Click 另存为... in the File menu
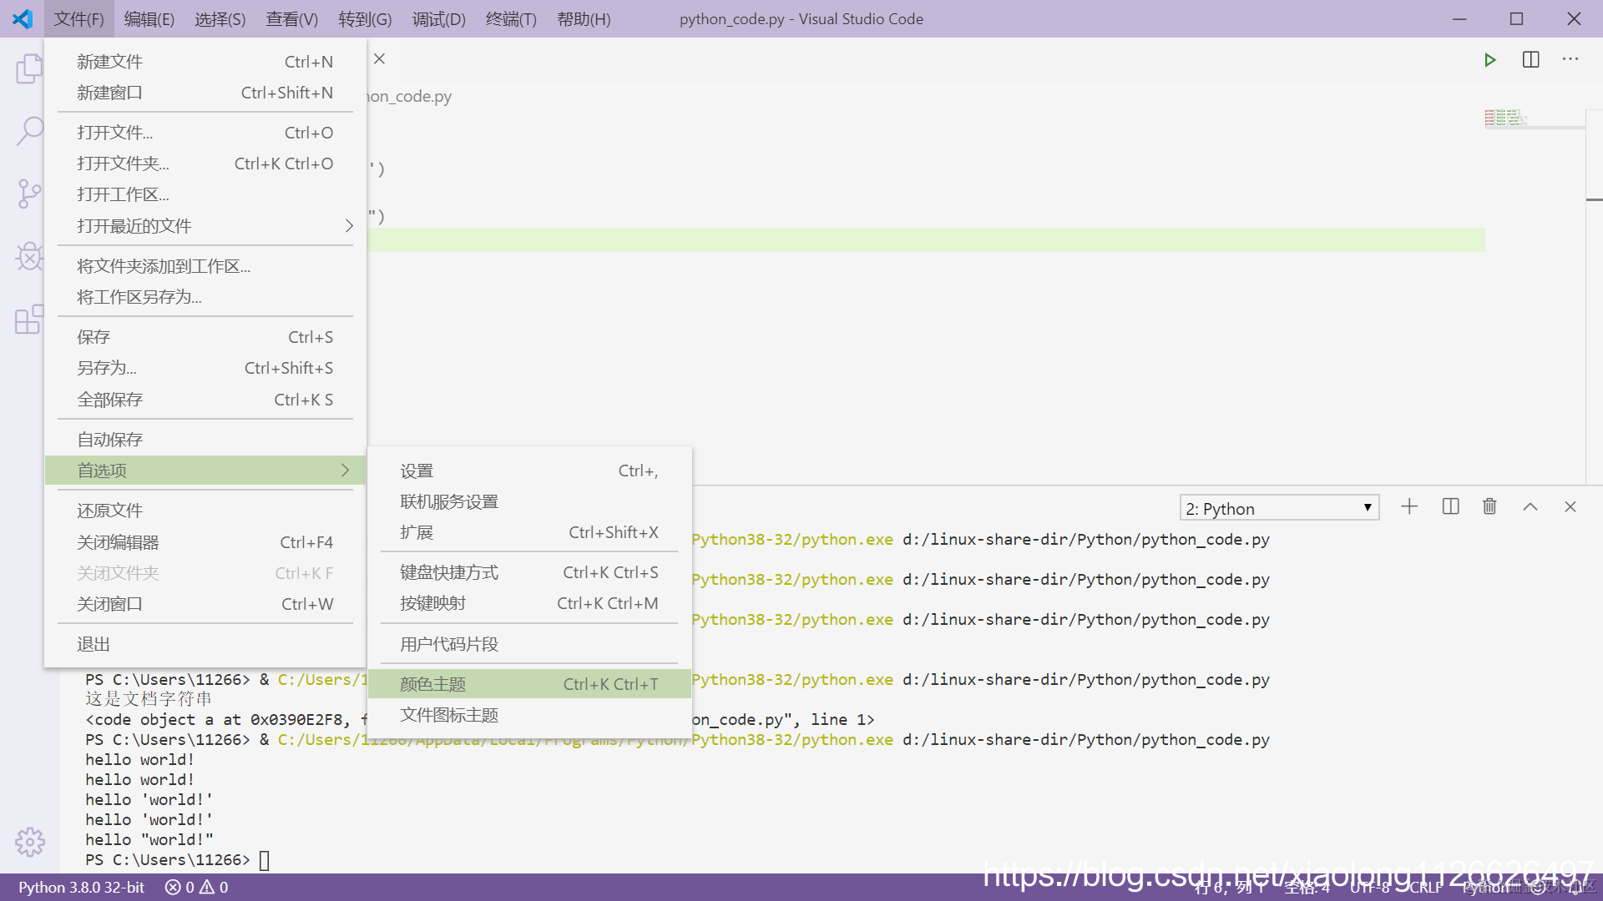Image resolution: width=1603 pixels, height=901 pixels. click(x=205, y=368)
